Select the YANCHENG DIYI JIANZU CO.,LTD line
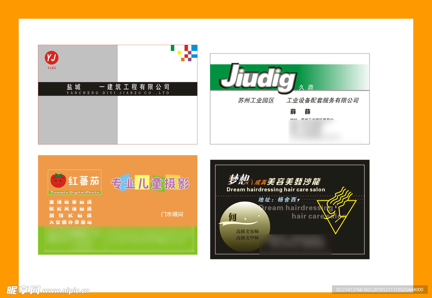The width and height of the screenshot is (432, 298). (118, 93)
